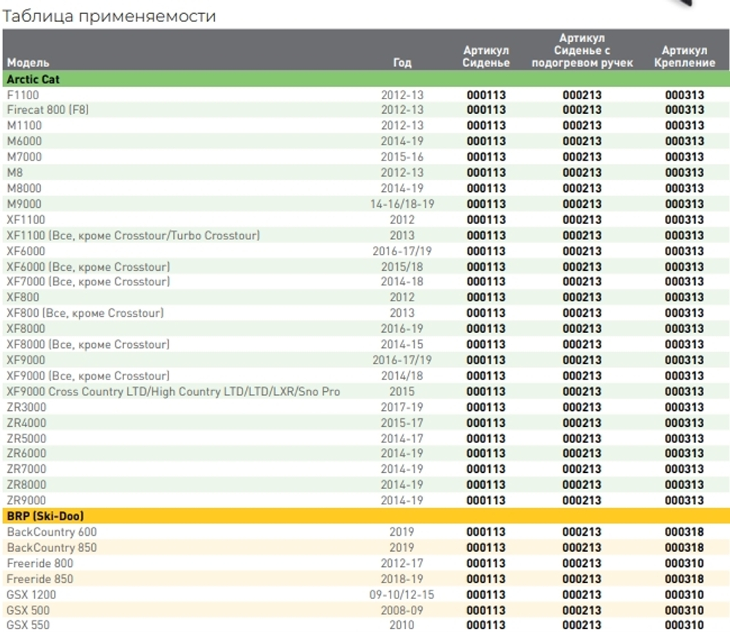Click mount article 000318 for BackCountry 850
Screen dimensions: 730x632
click(x=684, y=548)
